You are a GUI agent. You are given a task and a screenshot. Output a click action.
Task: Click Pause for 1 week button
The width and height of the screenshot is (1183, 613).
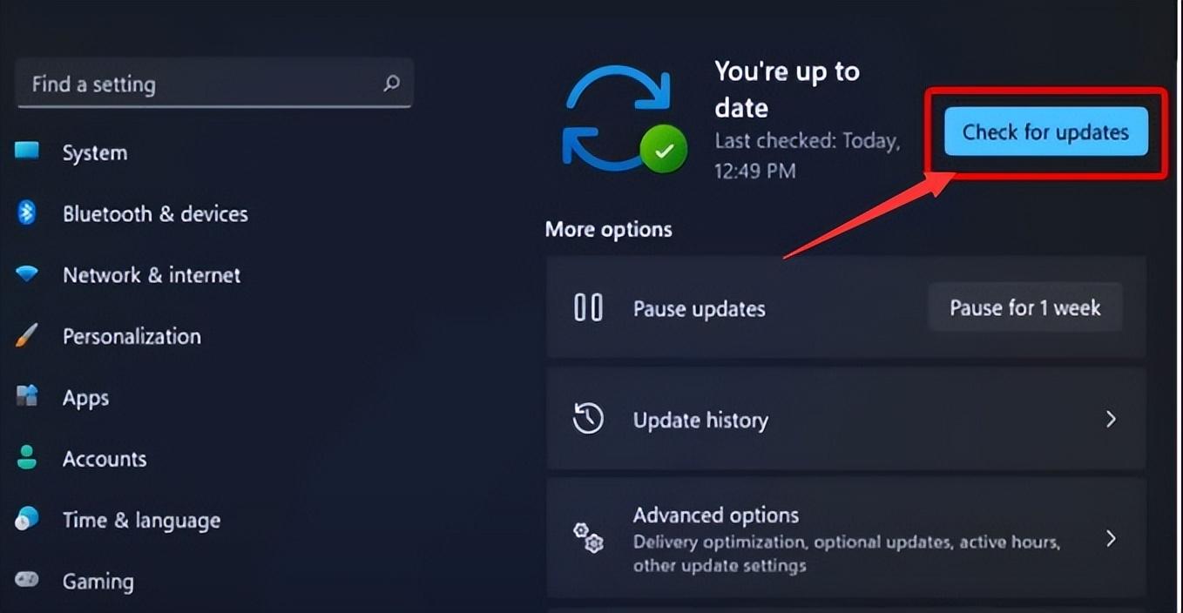(x=1025, y=307)
